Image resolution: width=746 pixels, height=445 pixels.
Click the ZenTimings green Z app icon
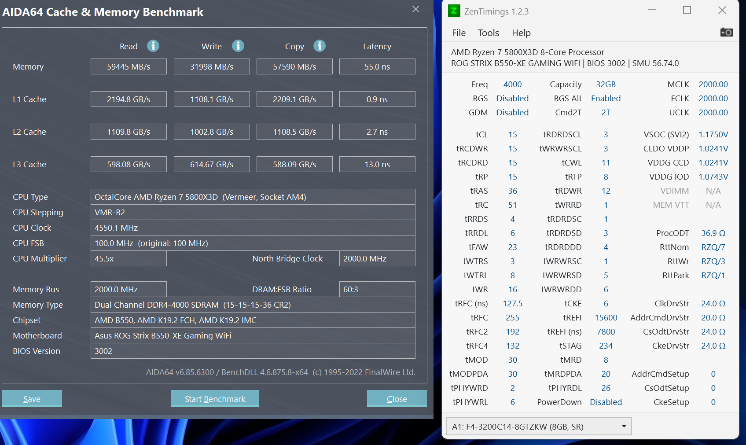[x=454, y=11]
